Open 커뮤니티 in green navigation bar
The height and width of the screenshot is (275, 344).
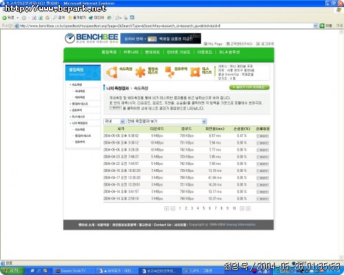pyautogui.click(x=131, y=52)
